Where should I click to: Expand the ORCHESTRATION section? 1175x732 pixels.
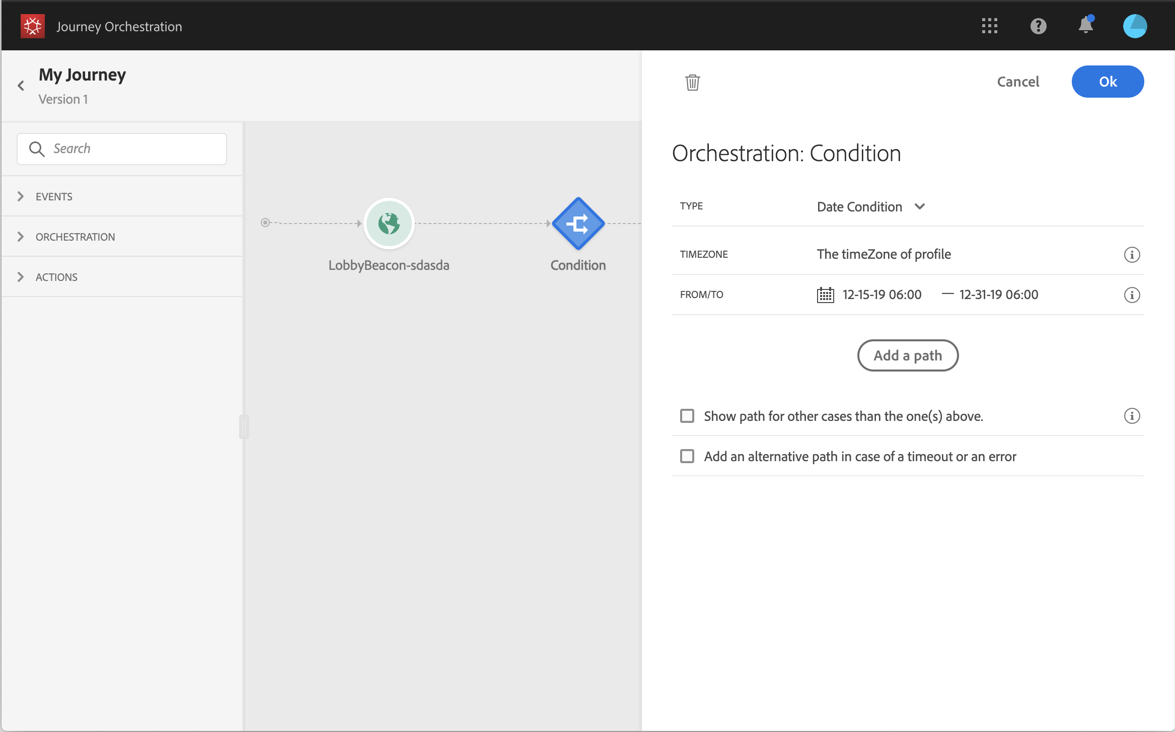pos(75,237)
